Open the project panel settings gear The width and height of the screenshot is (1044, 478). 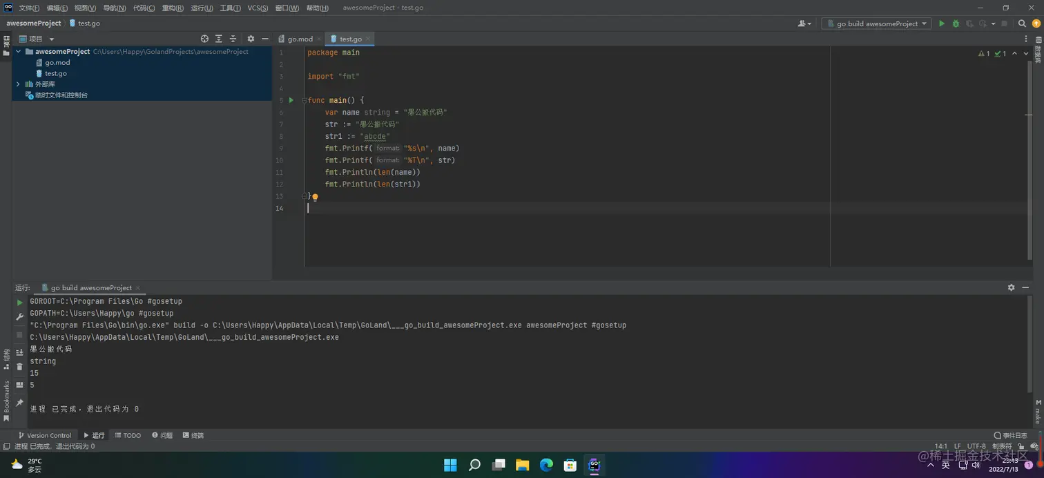(251, 39)
